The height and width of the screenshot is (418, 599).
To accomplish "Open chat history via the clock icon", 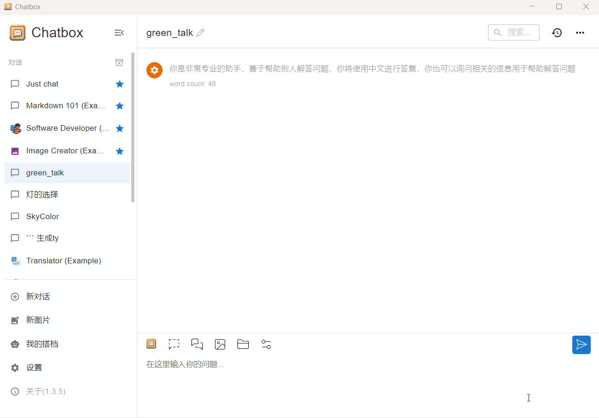I will pos(557,32).
